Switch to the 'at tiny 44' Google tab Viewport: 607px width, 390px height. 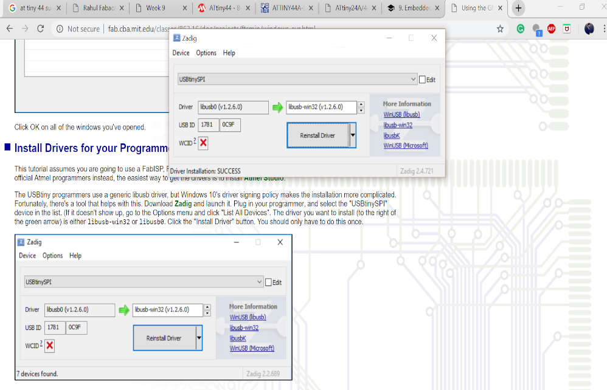[x=33, y=8]
